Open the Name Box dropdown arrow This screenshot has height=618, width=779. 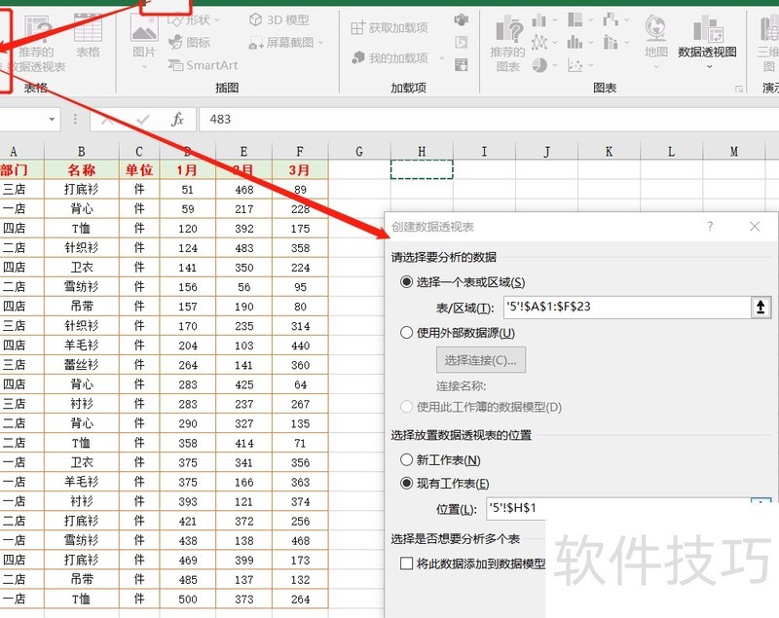tap(52, 119)
